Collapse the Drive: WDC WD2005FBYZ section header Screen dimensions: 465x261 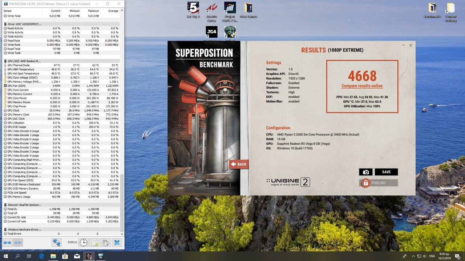point(24,24)
